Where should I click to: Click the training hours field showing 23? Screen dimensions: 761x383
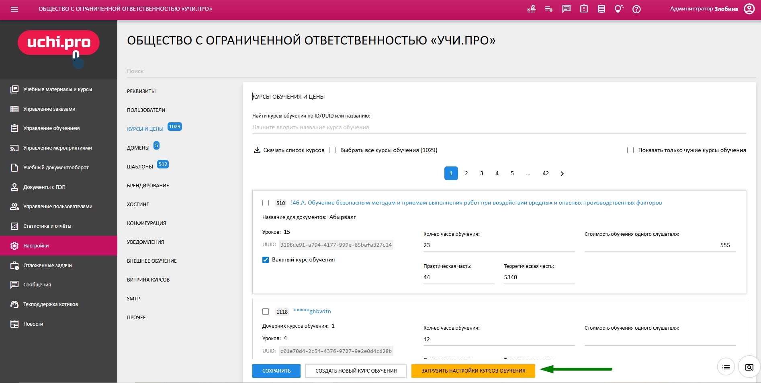pyautogui.click(x=499, y=245)
